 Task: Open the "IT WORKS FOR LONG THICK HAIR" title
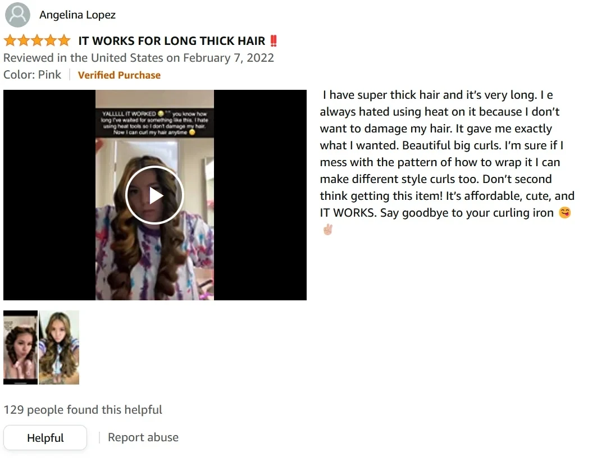pyautogui.click(x=172, y=41)
